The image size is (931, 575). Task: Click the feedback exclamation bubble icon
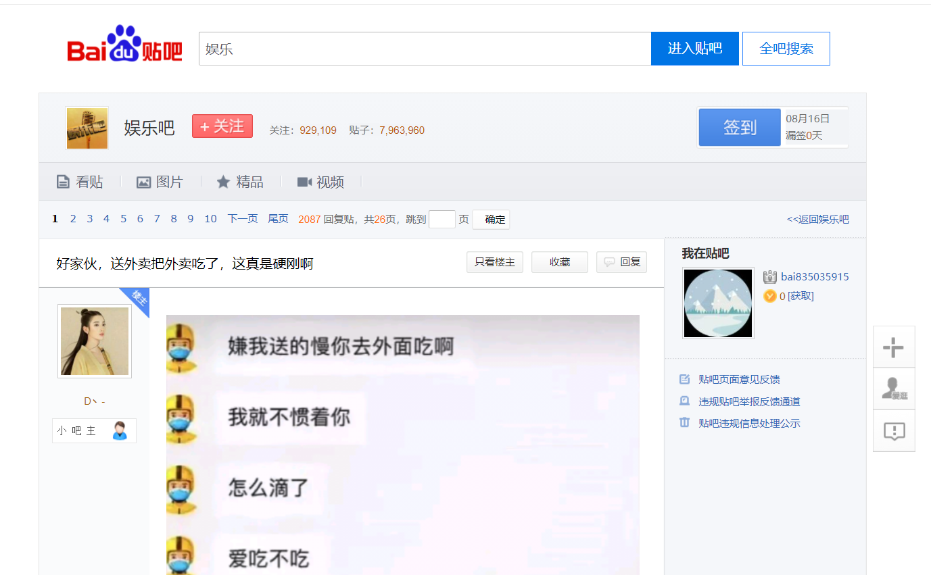pyautogui.click(x=894, y=431)
